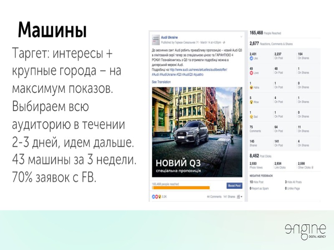Open the share-as-page selector dropdown
This screenshot has width=334, height=250.
(240, 197)
